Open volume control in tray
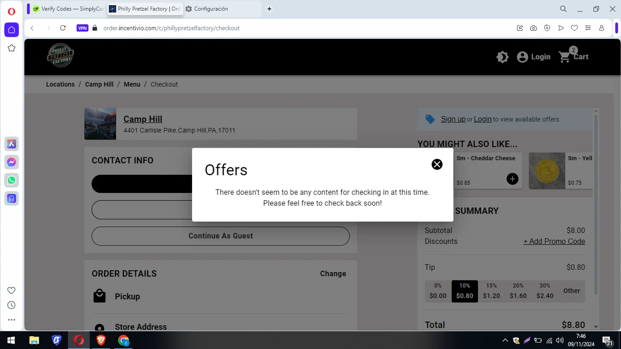 (560, 340)
